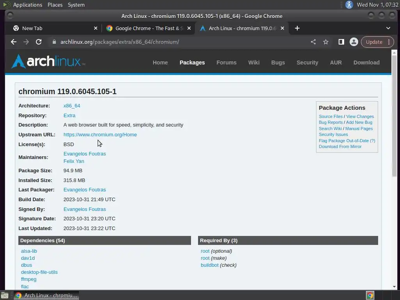Open the desktop-file-utils dependency
This screenshot has height=300, width=400.
click(39, 272)
